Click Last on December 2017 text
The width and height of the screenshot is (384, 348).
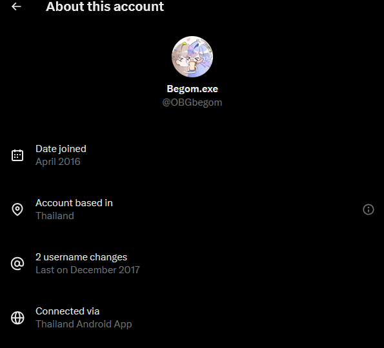pos(88,270)
